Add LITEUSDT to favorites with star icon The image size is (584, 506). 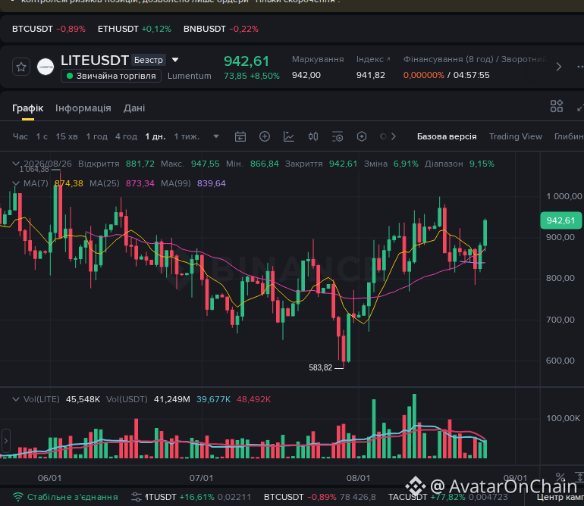[21, 67]
